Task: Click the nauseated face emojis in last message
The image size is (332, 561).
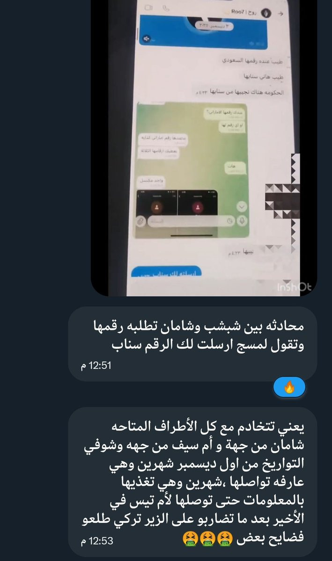Action: [x=207, y=539]
